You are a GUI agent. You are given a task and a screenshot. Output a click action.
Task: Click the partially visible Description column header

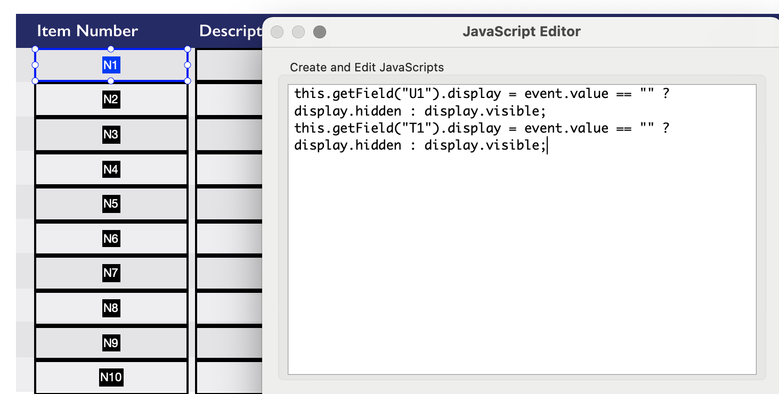point(230,31)
